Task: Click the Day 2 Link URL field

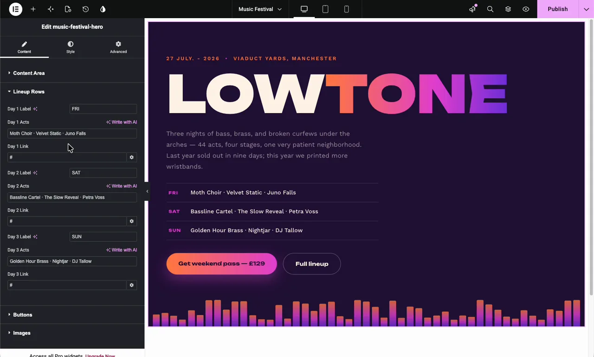Action: click(67, 221)
